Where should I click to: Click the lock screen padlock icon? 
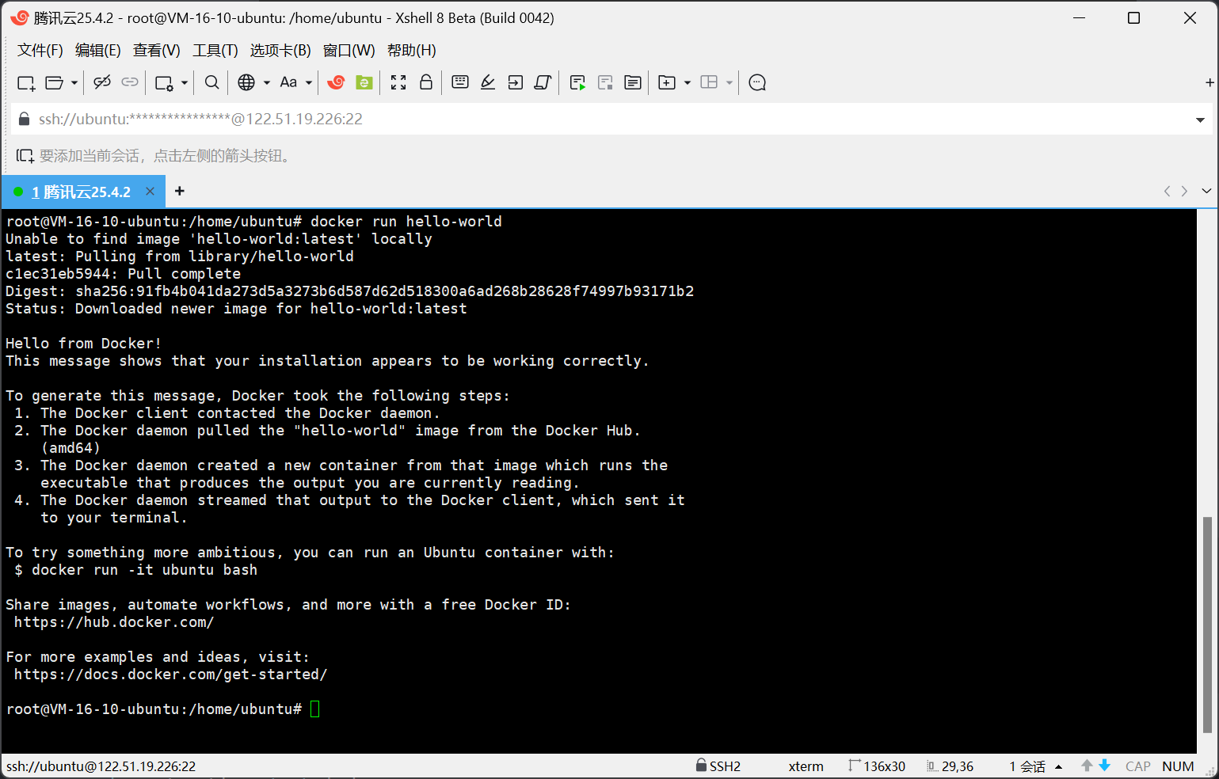point(426,82)
